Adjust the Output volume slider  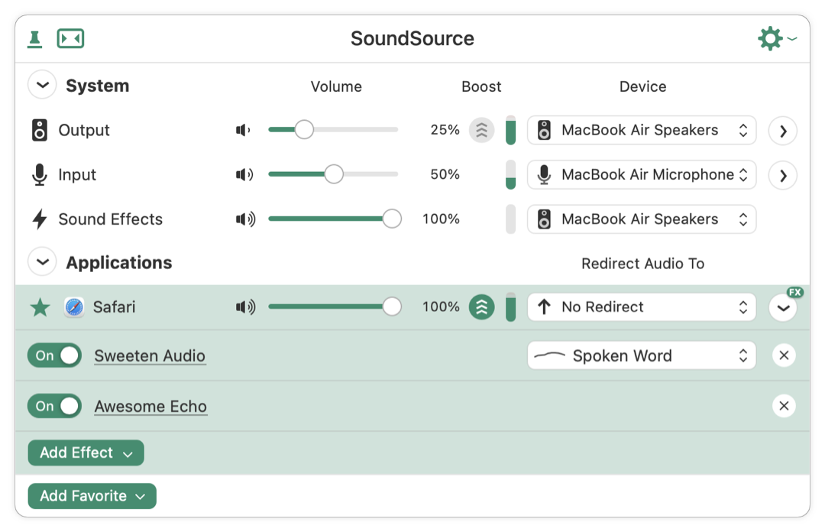(333, 130)
